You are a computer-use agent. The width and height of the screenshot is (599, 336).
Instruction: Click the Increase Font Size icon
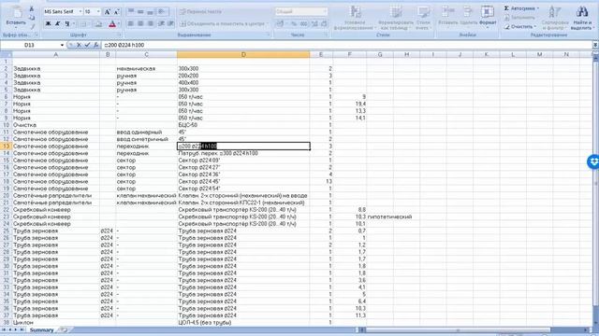click(x=108, y=12)
